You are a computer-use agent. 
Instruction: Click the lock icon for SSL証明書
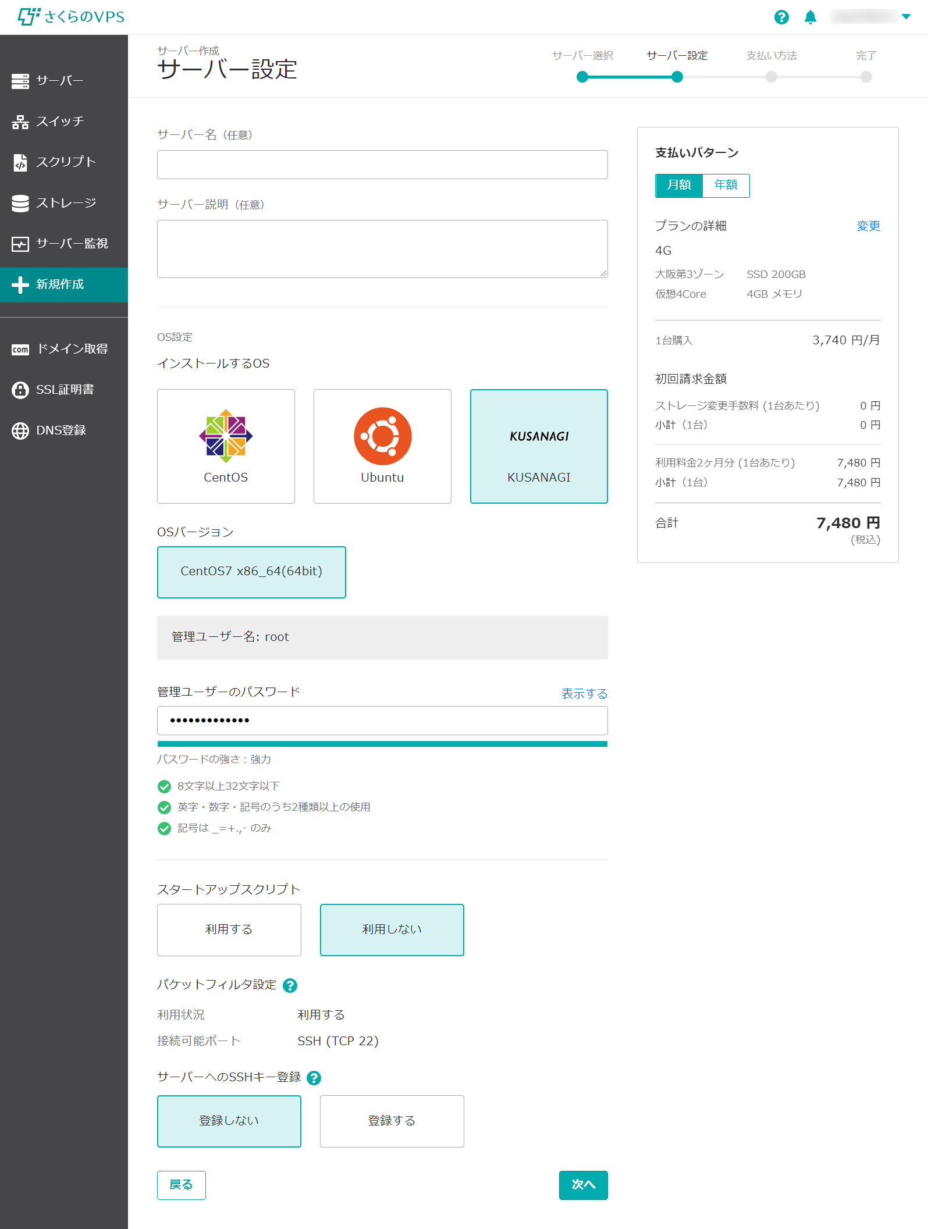click(20, 390)
